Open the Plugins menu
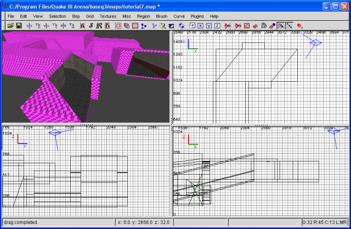 coord(197,16)
